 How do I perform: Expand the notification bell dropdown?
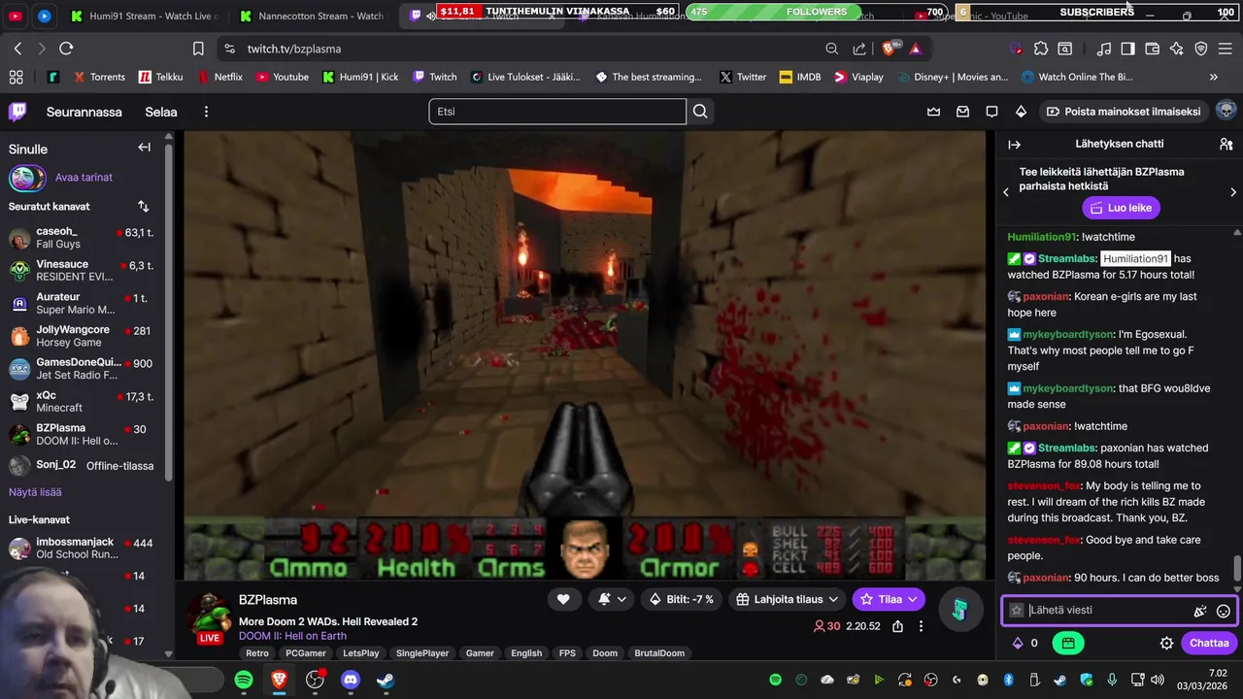tap(621, 599)
